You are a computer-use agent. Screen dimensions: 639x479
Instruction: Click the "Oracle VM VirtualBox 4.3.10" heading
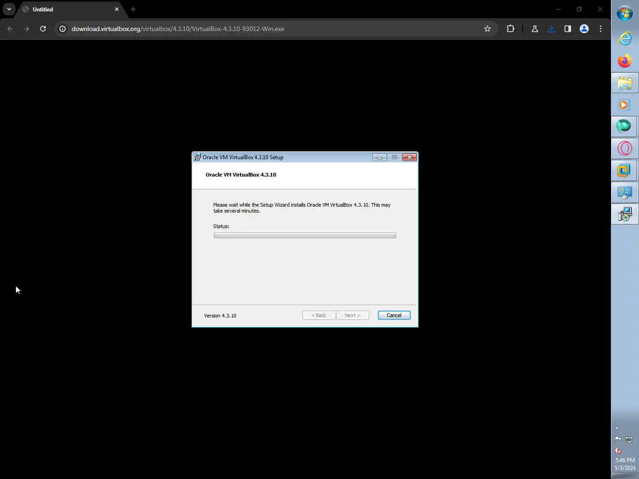pyautogui.click(x=241, y=175)
